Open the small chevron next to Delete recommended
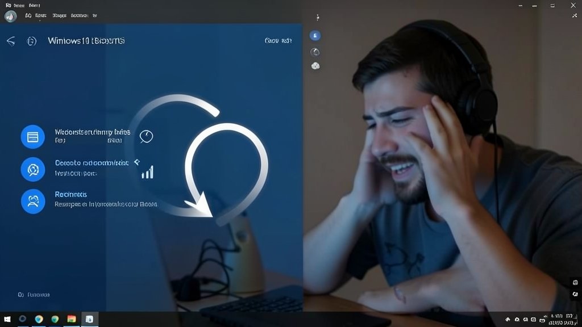This screenshot has width=582, height=327. (x=136, y=162)
